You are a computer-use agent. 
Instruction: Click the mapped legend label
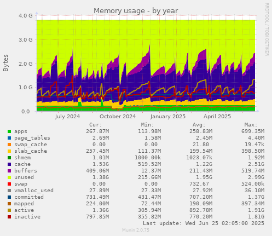pyautogui.click(x=24, y=204)
